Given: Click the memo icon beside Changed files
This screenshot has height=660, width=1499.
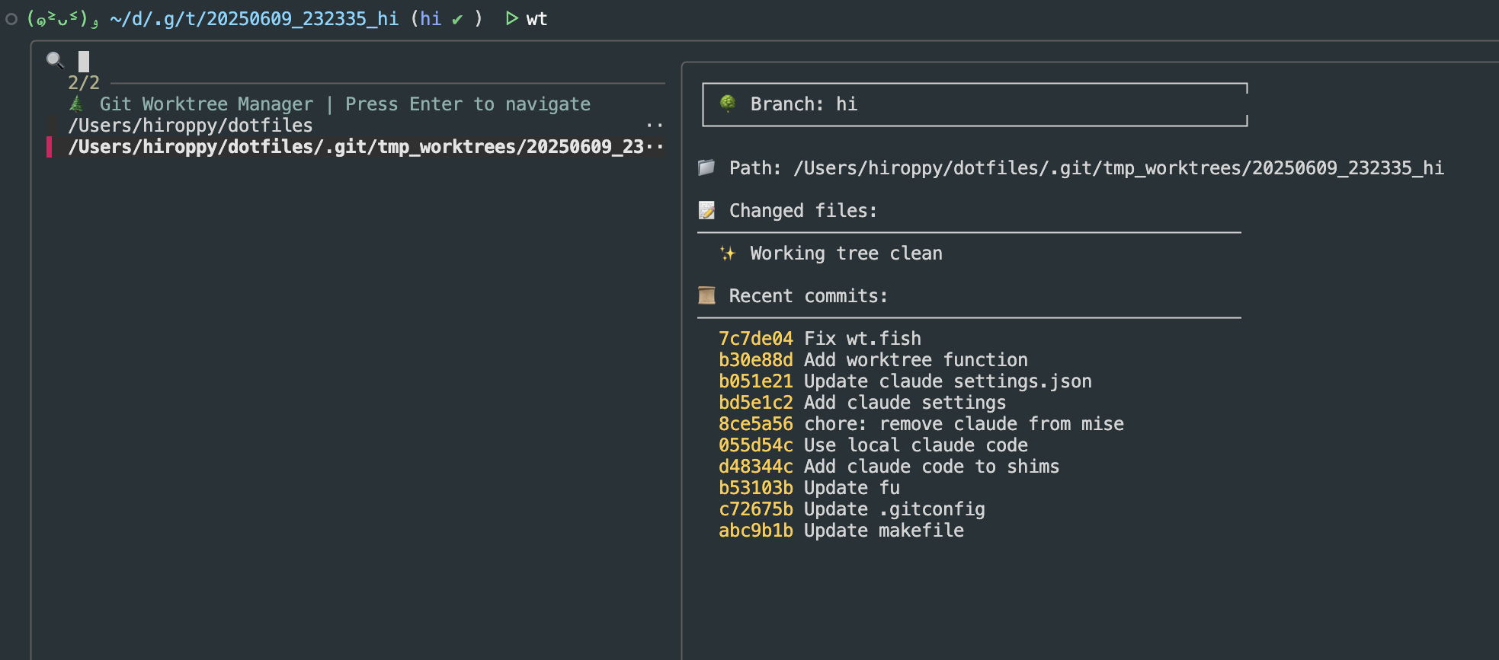Looking at the screenshot, I should click(706, 211).
